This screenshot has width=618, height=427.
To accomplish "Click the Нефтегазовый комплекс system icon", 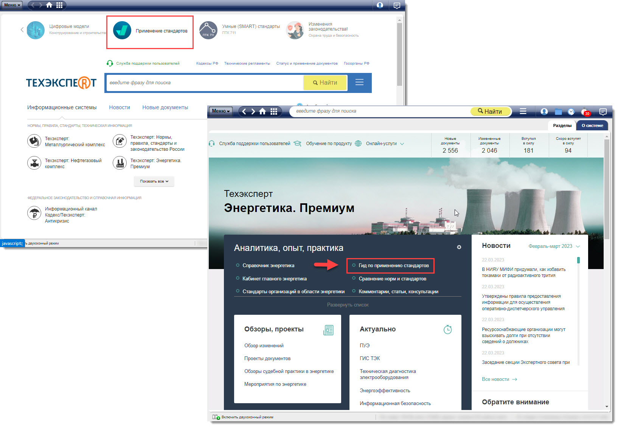I will (x=34, y=163).
